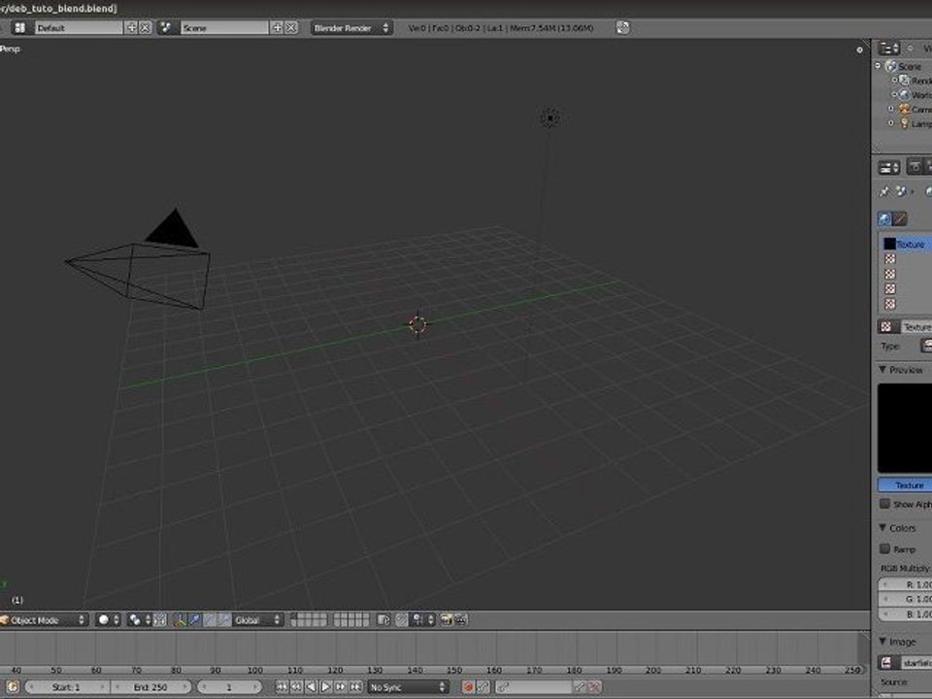
Task: Delete the current scene with X beside Scene
Action: pos(290,27)
